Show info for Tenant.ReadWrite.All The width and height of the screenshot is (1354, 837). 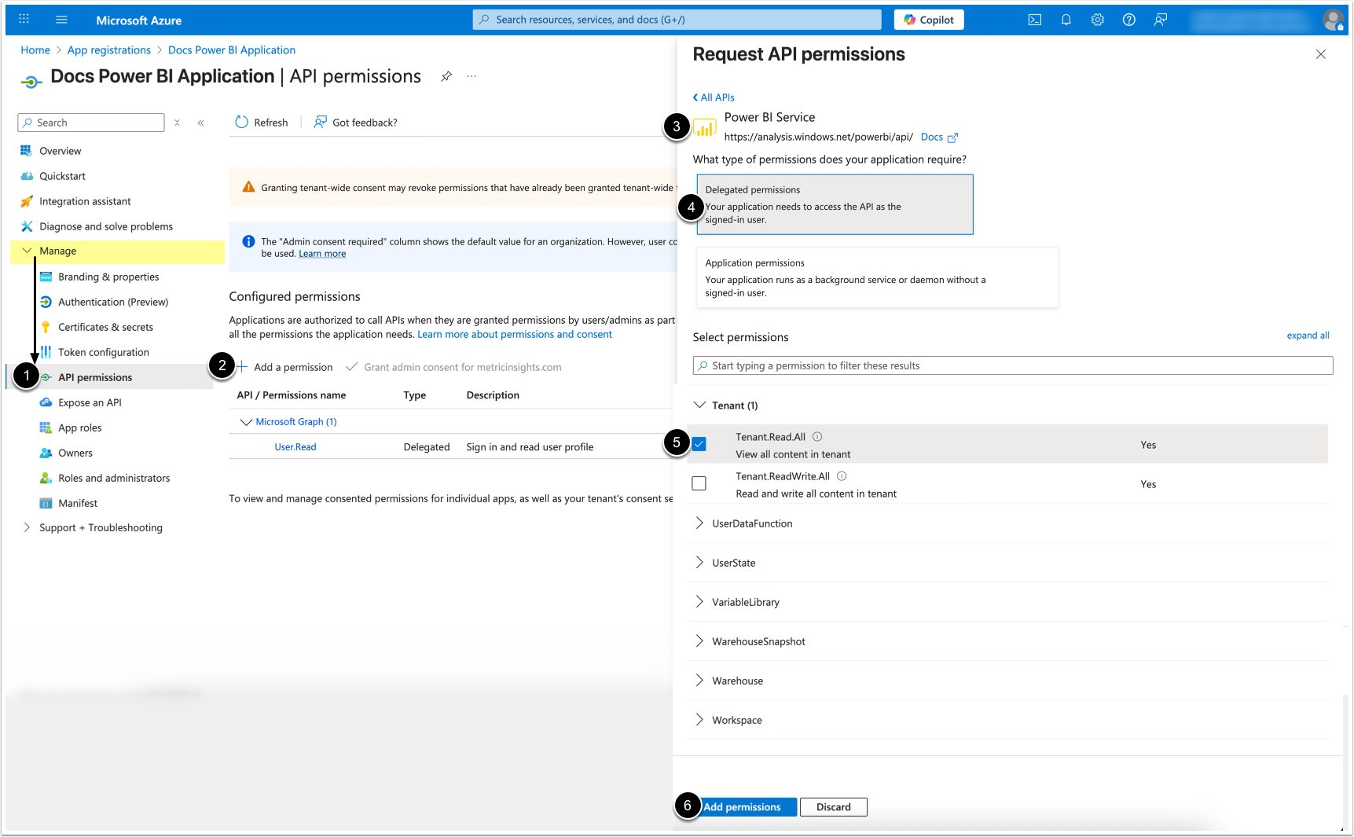[x=842, y=476]
